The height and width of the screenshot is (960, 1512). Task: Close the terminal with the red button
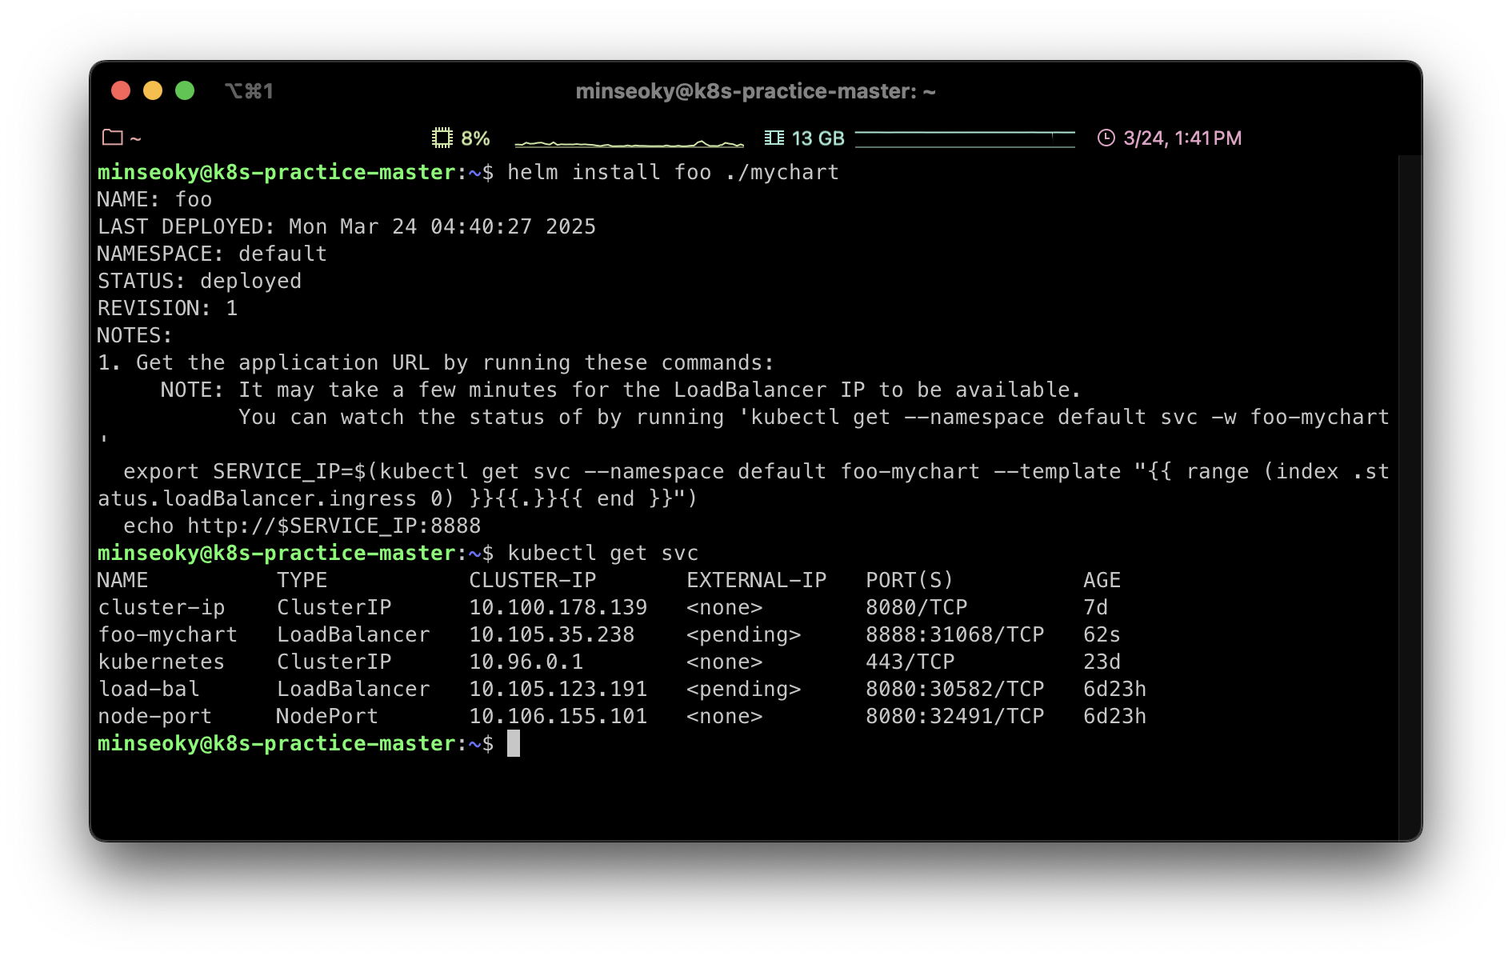pyautogui.click(x=121, y=90)
